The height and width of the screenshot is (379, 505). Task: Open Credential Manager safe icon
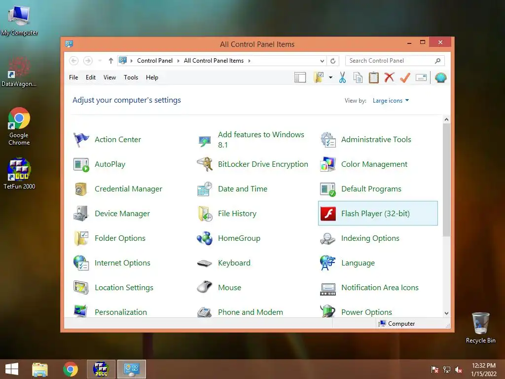pos(81,189)
